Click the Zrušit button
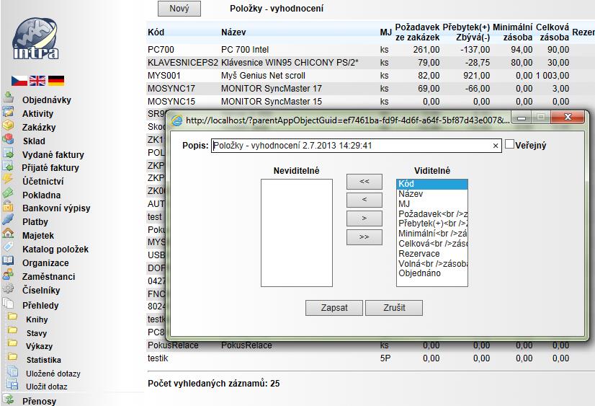 394,308
